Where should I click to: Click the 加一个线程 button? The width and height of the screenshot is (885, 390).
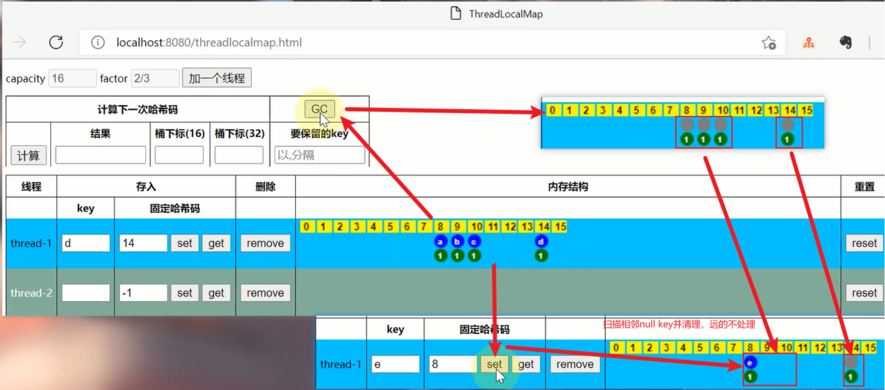click(x=217, y=78)
